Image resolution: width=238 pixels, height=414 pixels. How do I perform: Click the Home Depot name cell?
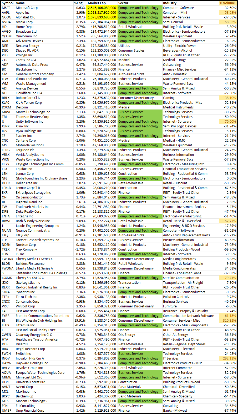[x=25, y=27]
